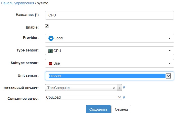Expand the Type sensor dropdown arrow
The width and height of the screenshot is (175, 113).
(169, 51)
